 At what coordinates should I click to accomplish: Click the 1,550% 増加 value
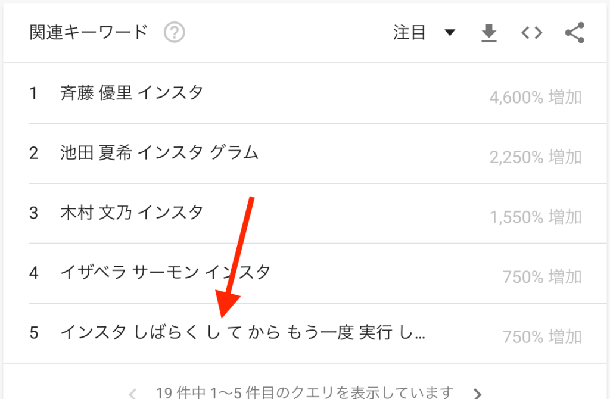click(536, 217)
